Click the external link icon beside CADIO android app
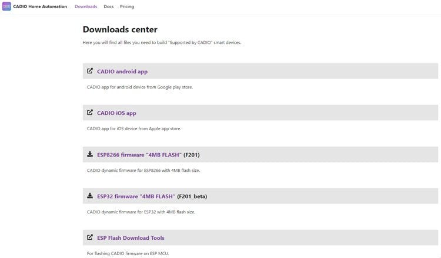Viewport: 441px width, 258px height. coord(90,71)
